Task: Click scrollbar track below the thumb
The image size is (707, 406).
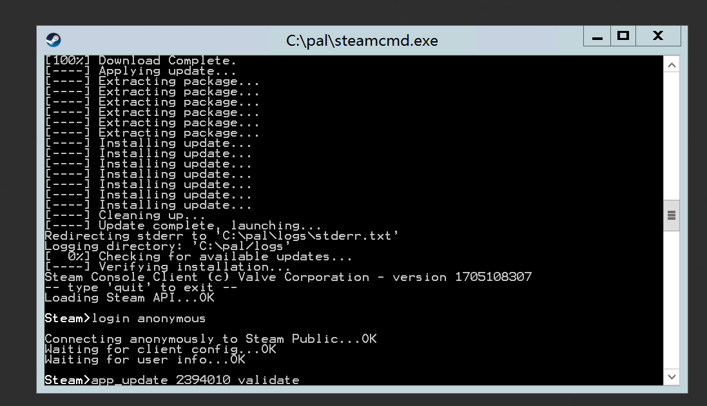Action: tap(672, 300)
